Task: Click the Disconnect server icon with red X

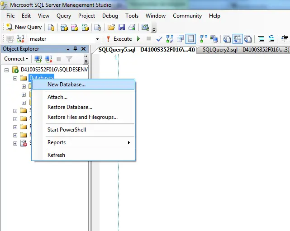Action: pyautogui.click(x=48, y=59)
